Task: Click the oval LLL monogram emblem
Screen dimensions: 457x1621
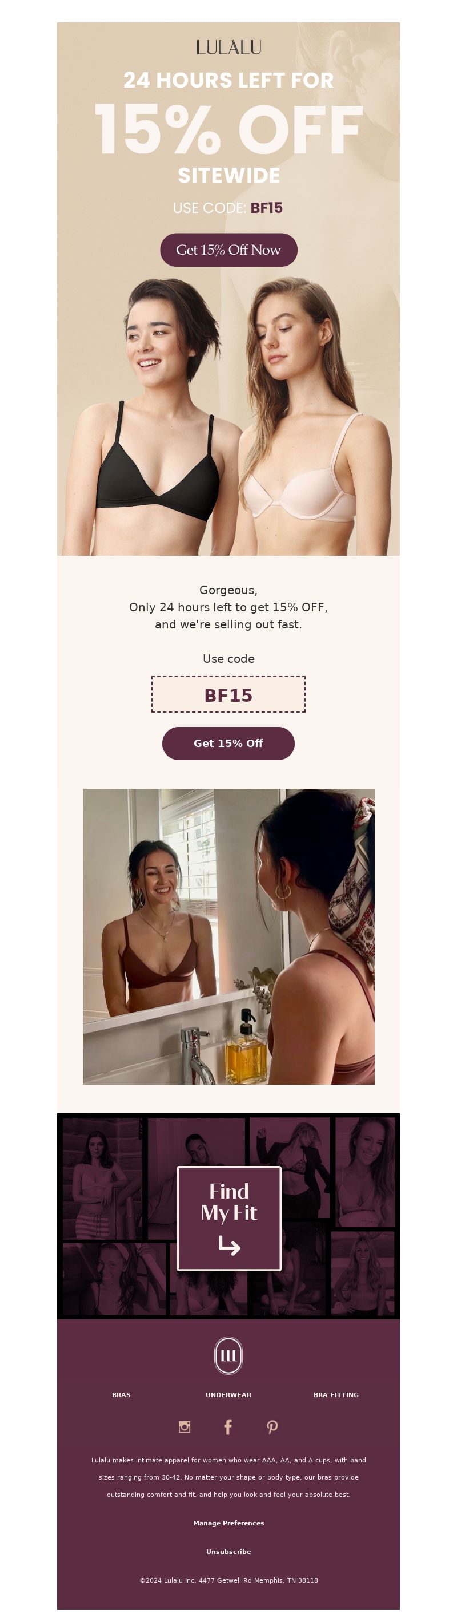Action: 228,1355
